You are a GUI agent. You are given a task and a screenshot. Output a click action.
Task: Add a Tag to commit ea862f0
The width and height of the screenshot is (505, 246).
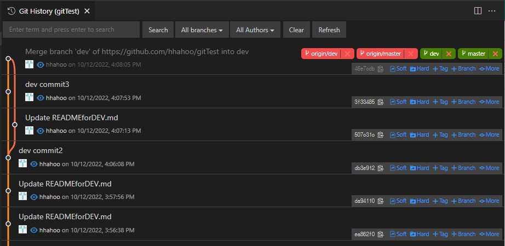pyautogui.click(x=440, y=234)
